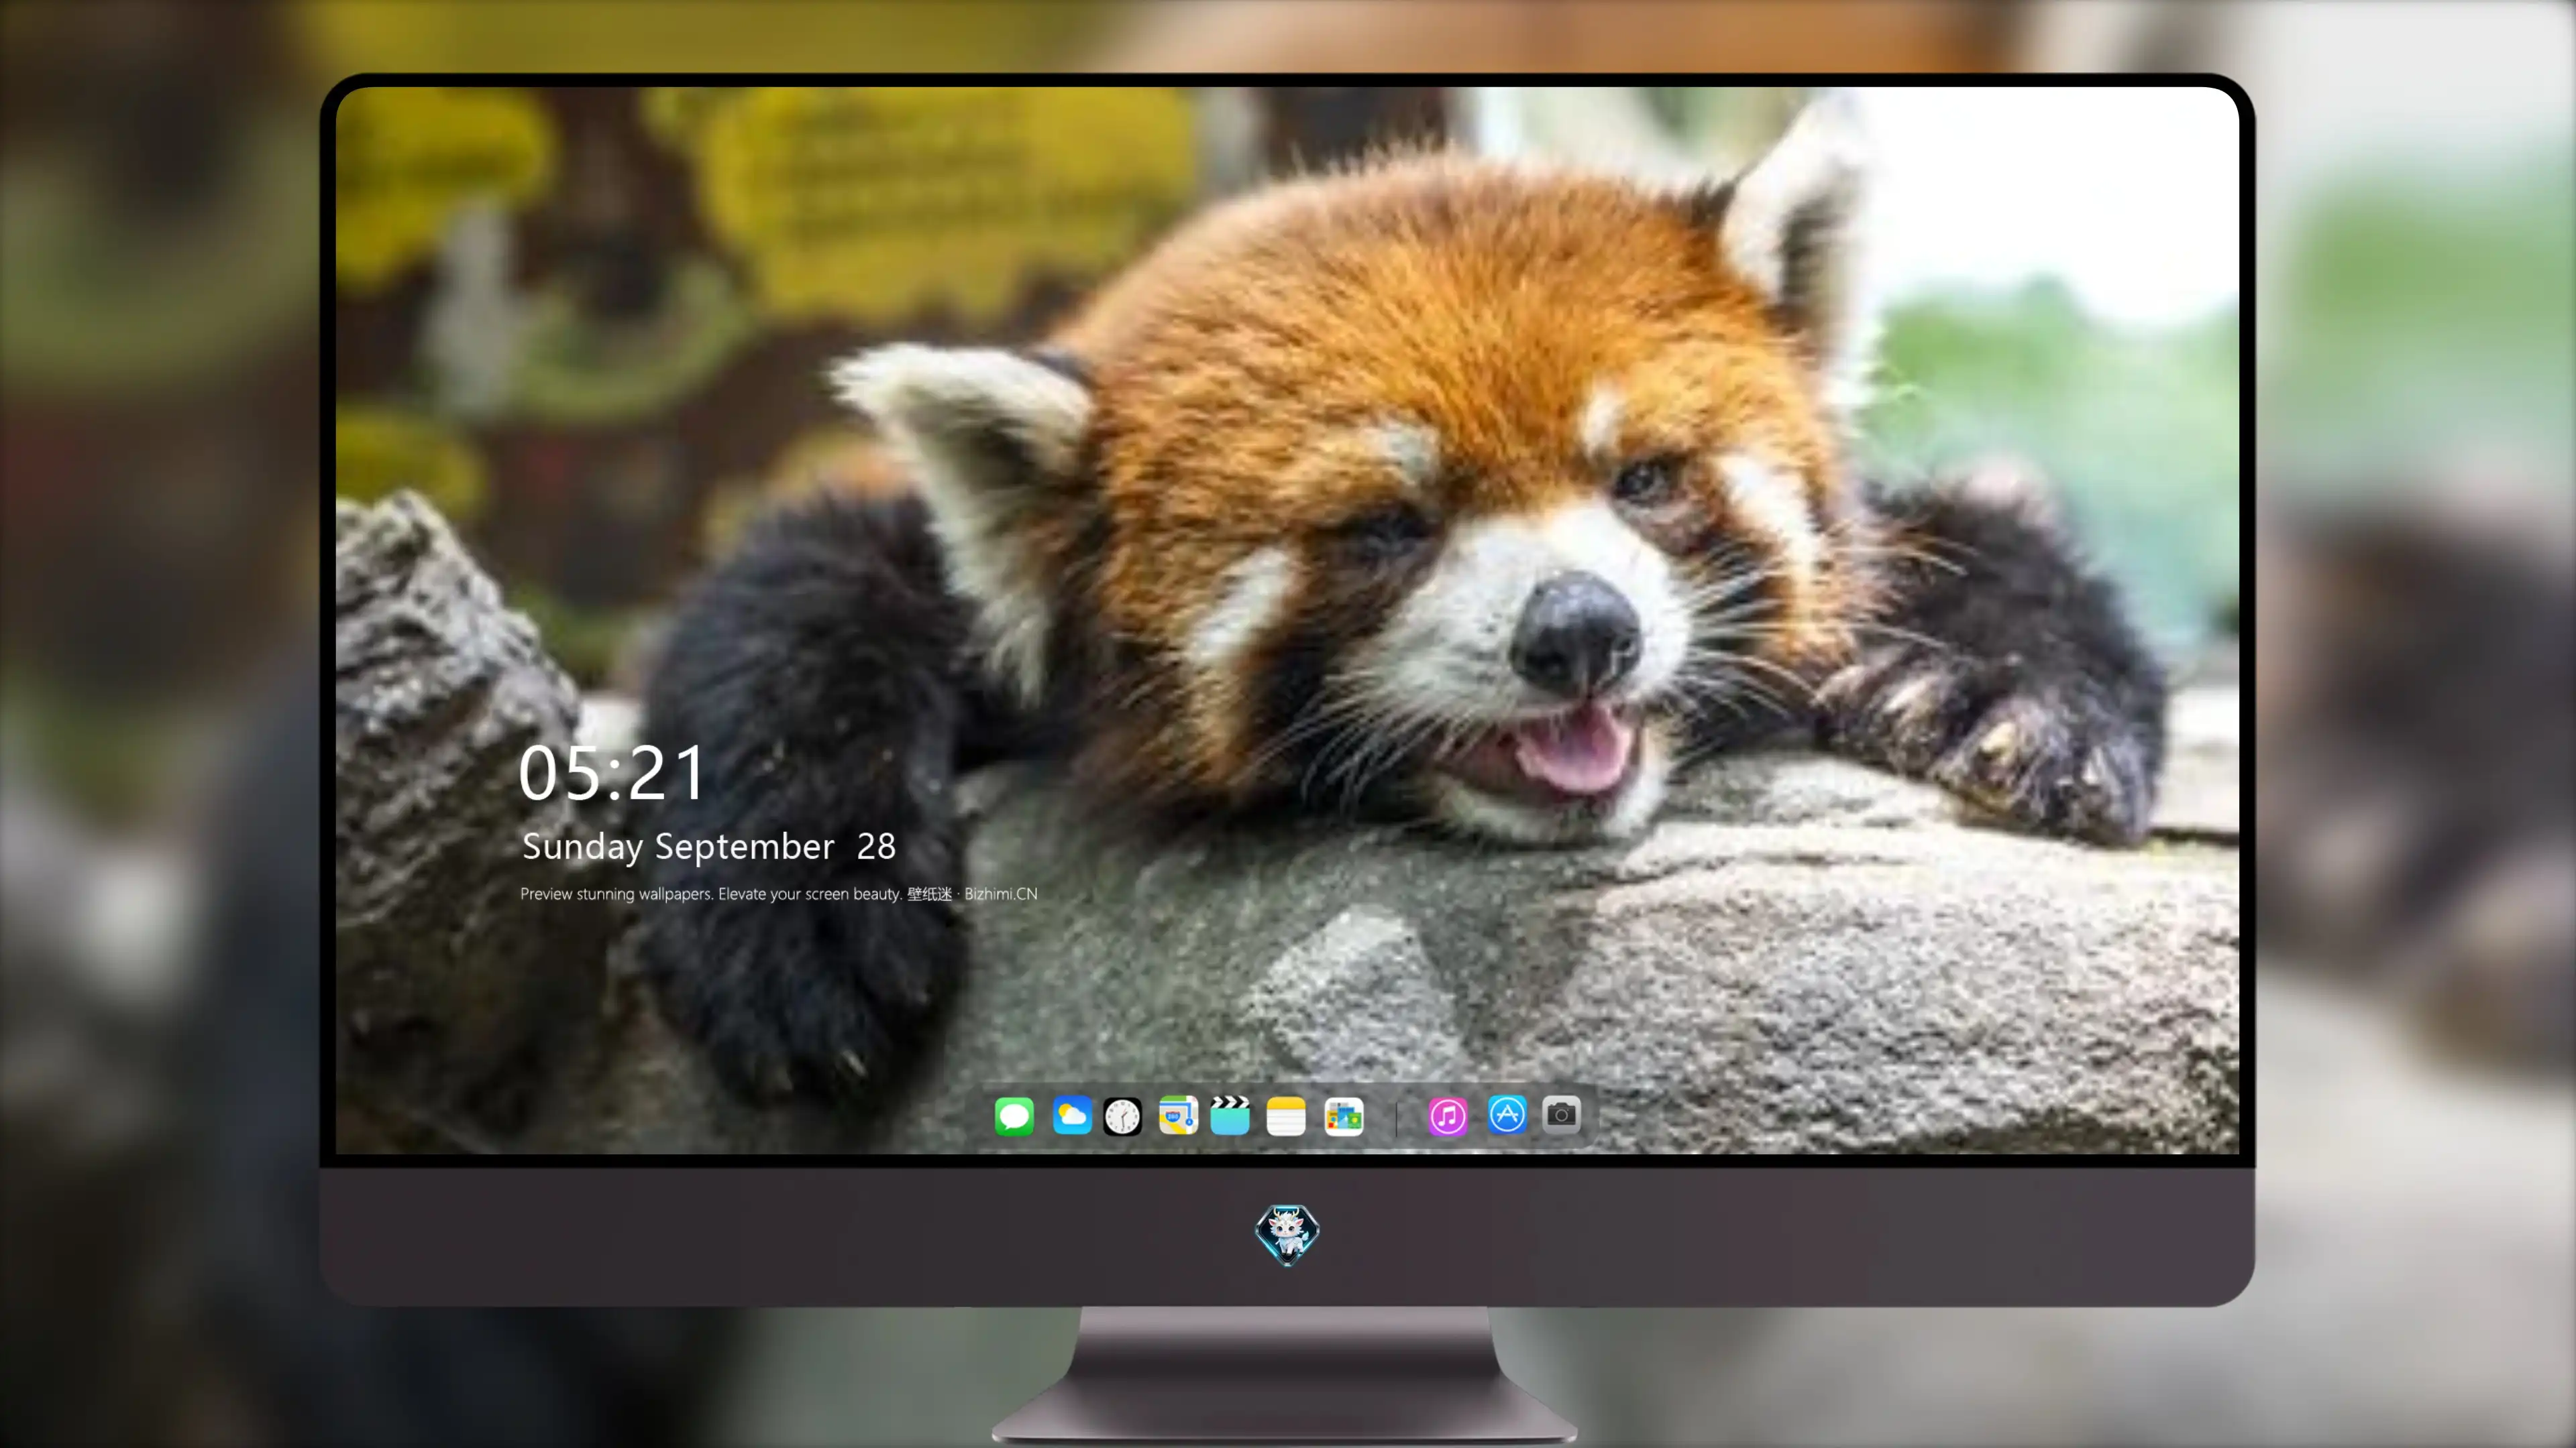Screen dimensions: 2576x1448
Task: Open the Weather app in dock
Action: pos(1071,1115)
